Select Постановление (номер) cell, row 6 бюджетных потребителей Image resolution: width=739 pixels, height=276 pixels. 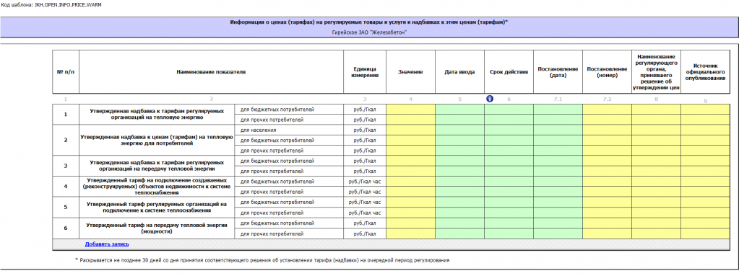(607, 223)
